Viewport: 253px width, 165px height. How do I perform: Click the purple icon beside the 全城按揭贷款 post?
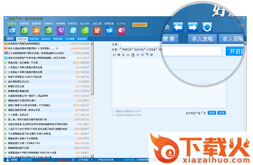click(6, 53)
